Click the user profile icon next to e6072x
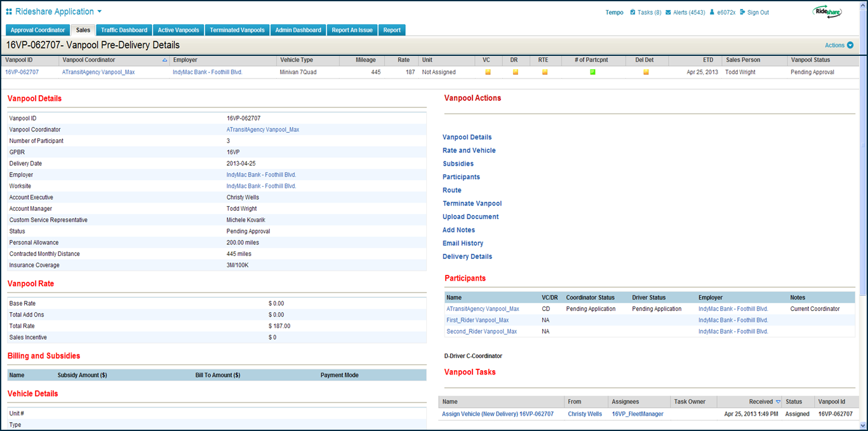Screen dimensions: 868x431 coord(712,11)
